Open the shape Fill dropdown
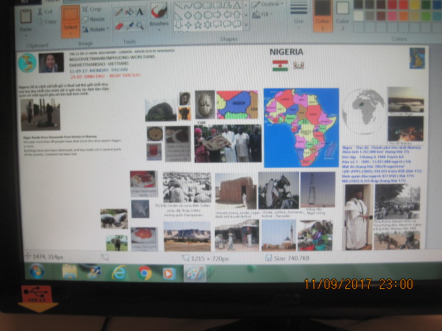The height and width of the screenshot is (331, 442). (262, 14)
